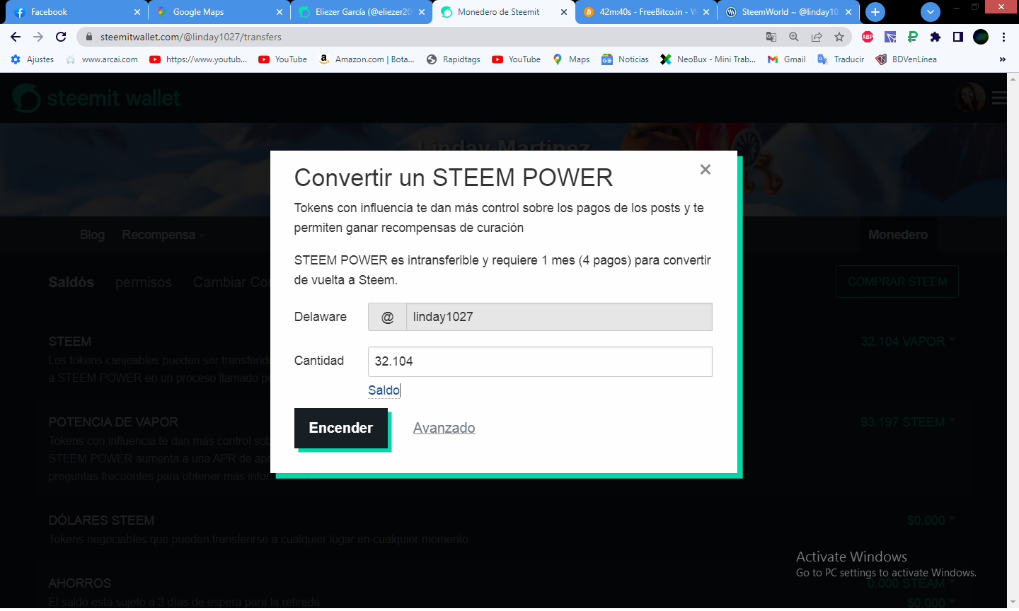
Task: Click the Encender button
Action: point(341,428)
